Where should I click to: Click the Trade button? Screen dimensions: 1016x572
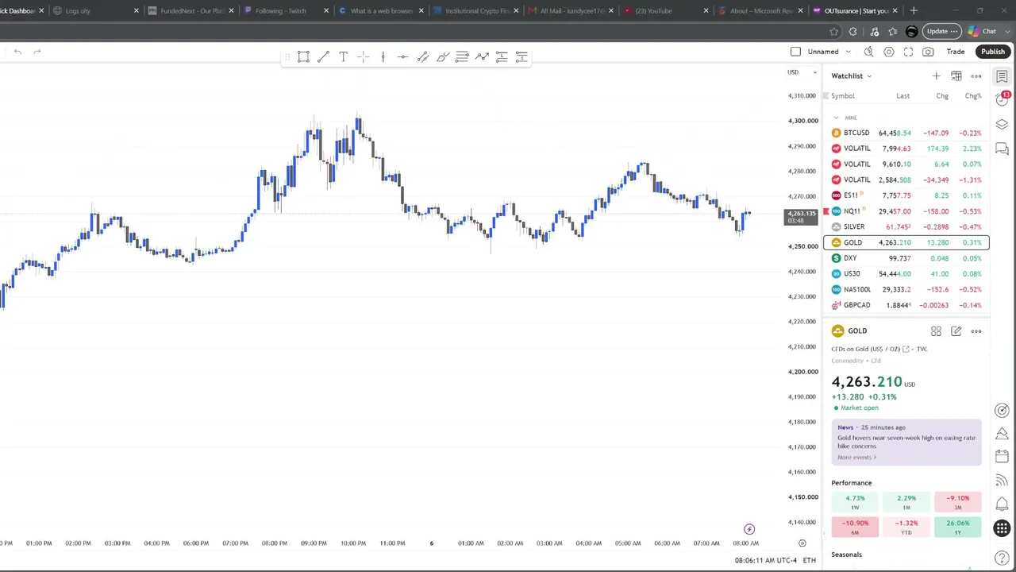coord(955,52)
